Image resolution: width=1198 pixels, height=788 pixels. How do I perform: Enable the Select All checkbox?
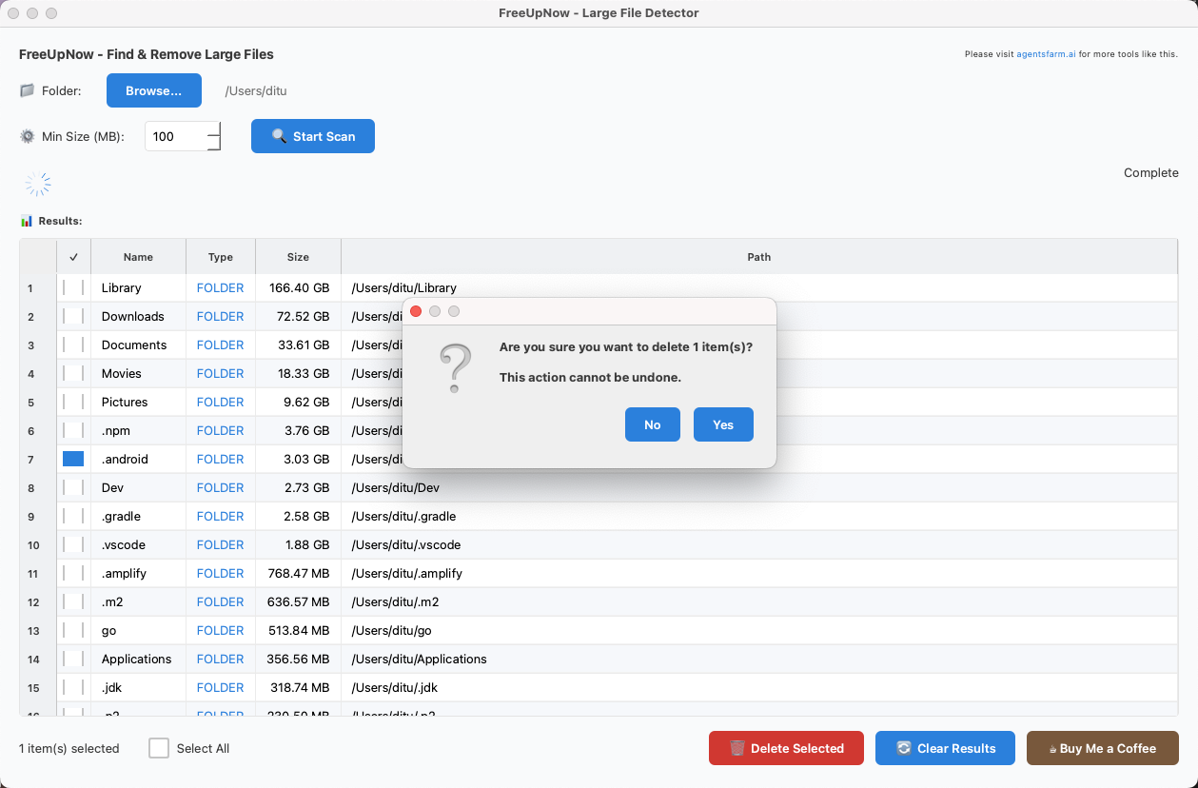coord(159,748)
